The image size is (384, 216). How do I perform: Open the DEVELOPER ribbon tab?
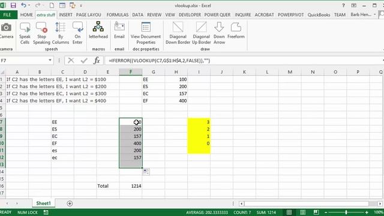click(x=190, y=14)
